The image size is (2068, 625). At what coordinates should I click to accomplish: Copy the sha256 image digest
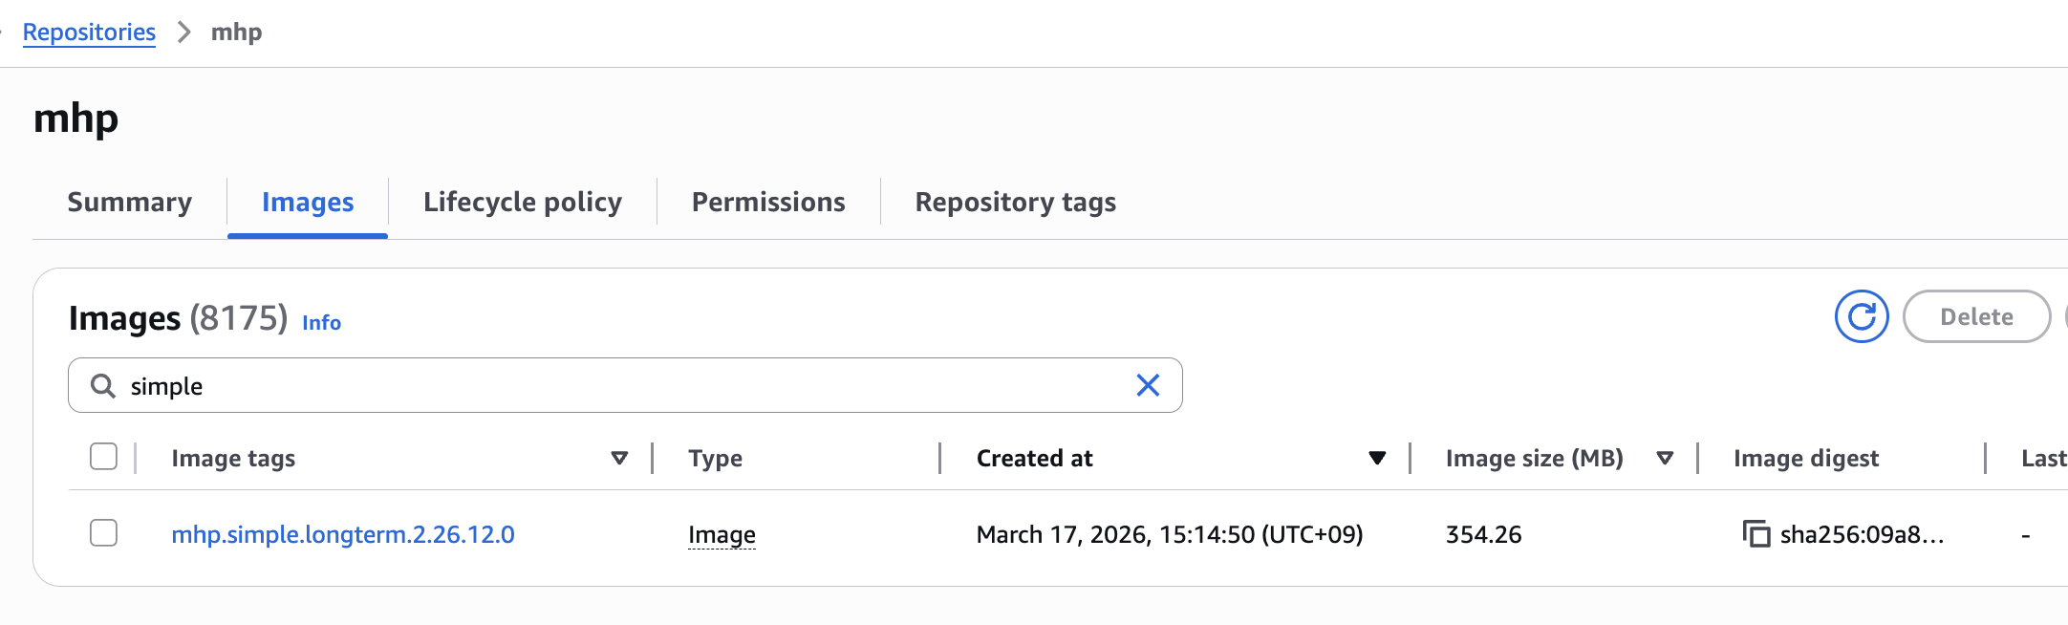pos(1756,534)
